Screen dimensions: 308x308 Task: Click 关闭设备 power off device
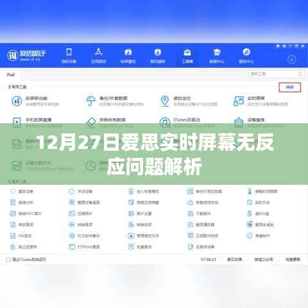pyautogui.click(x=81, y=191)
